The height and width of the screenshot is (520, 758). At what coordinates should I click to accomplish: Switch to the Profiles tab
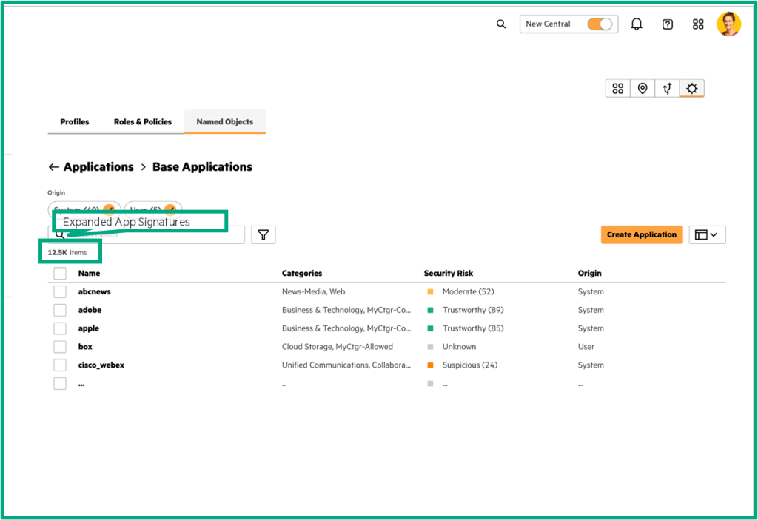click(75, 122)
